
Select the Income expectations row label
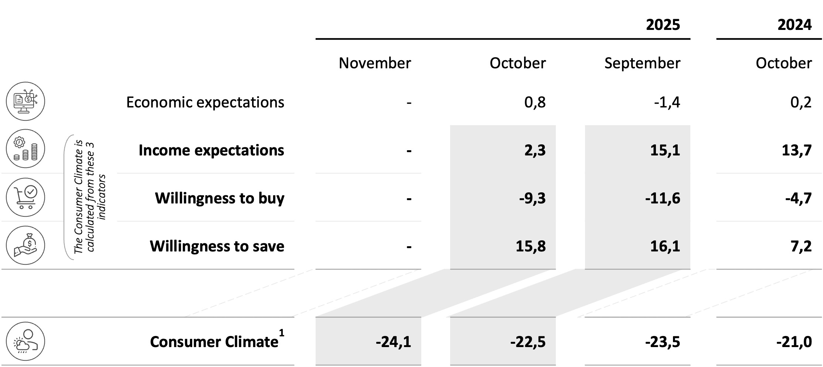pyautogui.click(x=211, y=150)
